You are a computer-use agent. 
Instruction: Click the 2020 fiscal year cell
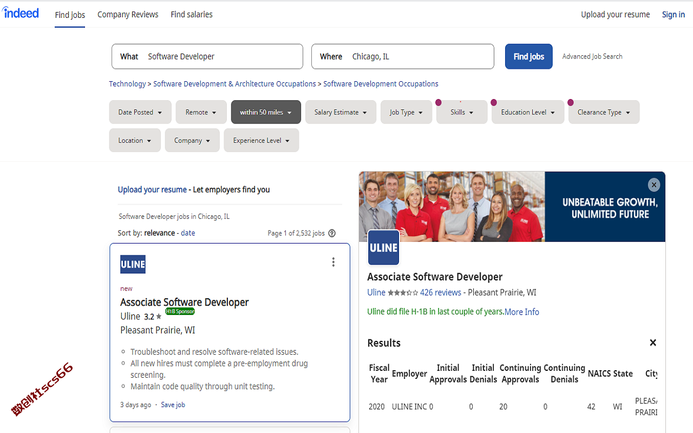[x=377, y=406]
